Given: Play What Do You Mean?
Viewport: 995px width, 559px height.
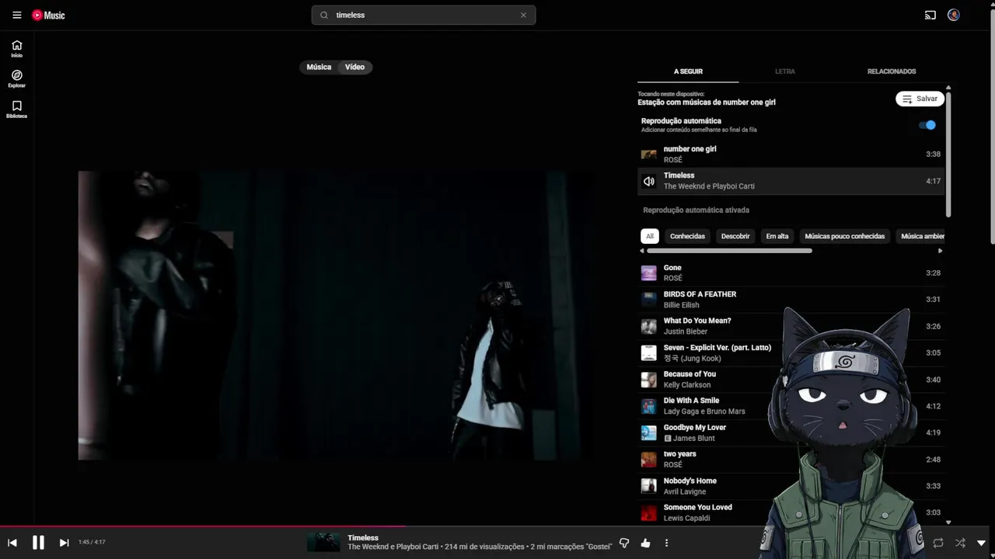Looking at the screenshot, I should click(791, 326).
